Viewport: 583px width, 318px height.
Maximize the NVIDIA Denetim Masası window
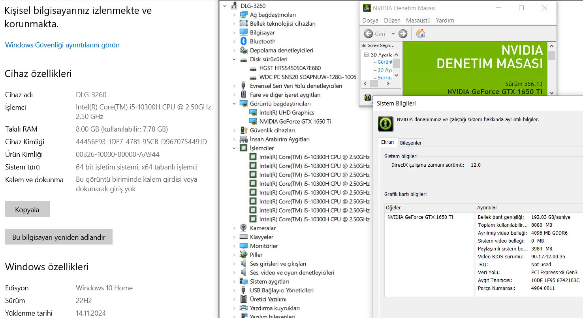tap(521, 8)
